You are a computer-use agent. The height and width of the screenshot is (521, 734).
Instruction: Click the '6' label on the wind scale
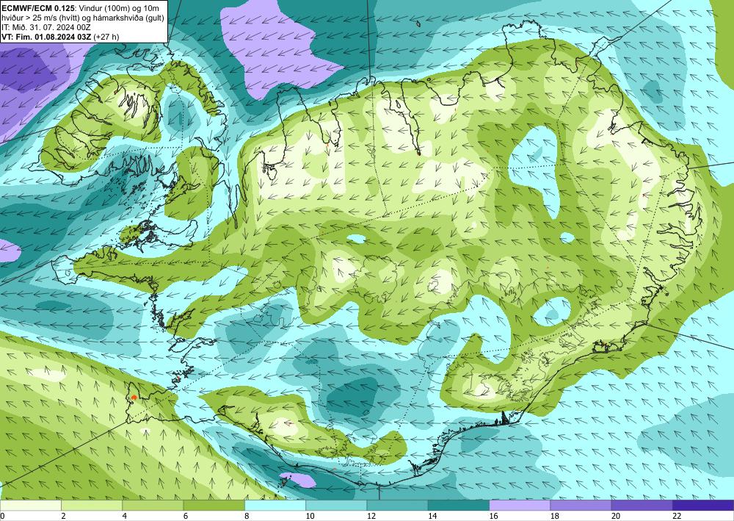(186, 516)
